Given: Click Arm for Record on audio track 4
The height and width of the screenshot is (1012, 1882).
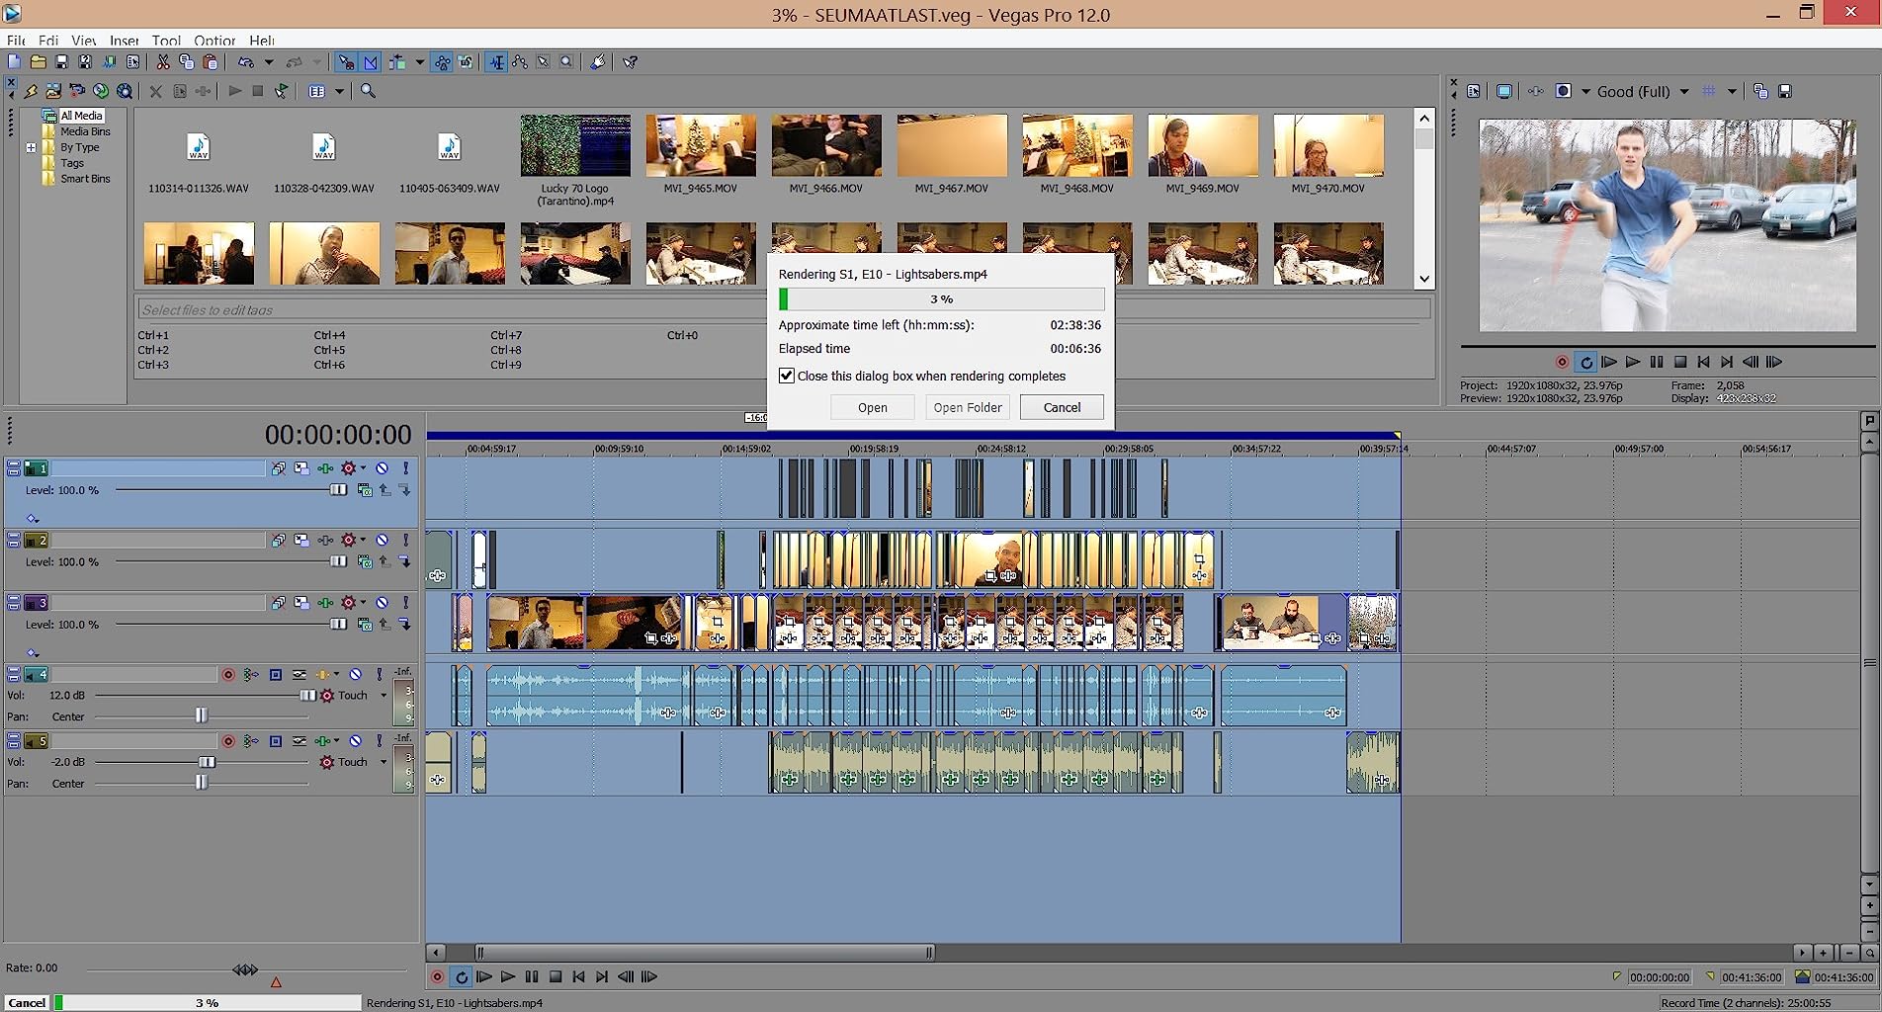Looking at the screenshot, I should coord(228,675).
